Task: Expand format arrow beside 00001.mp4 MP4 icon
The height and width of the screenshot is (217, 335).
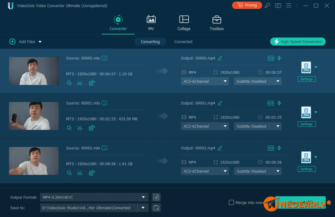Action: click(x=316, y=112)
